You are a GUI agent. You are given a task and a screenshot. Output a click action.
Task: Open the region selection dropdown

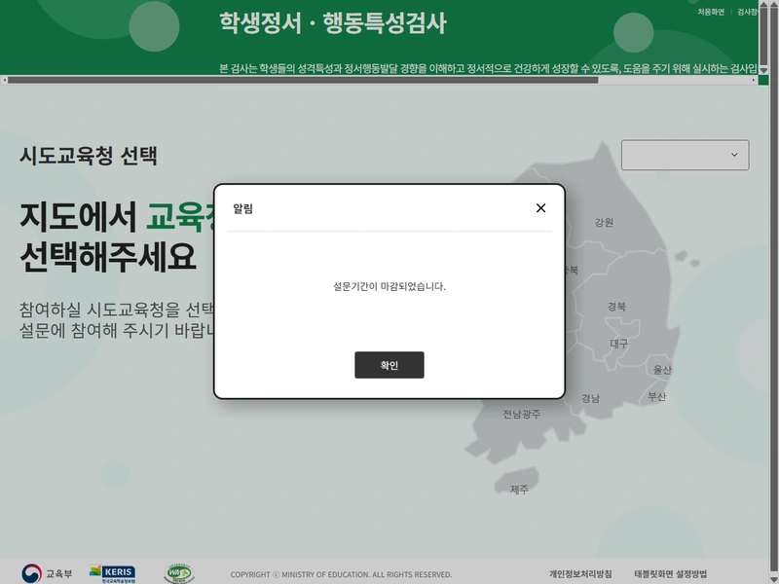(685, 155)
